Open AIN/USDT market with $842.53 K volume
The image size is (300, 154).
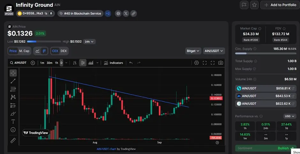pos(266,96)
